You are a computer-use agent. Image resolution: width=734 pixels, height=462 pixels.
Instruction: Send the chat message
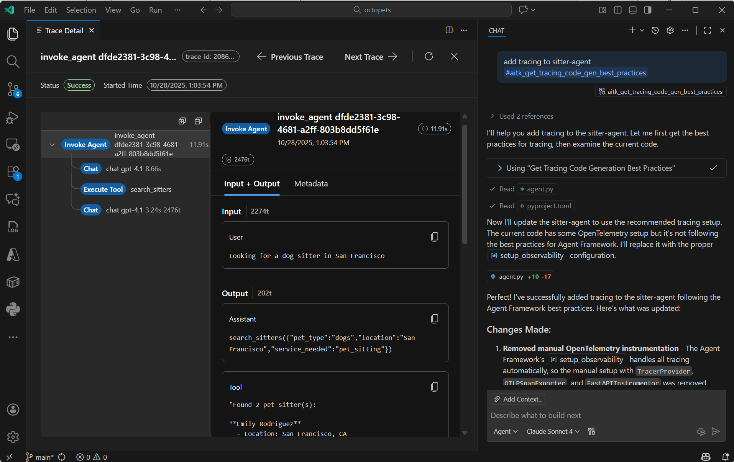click(x=716, y=431)
